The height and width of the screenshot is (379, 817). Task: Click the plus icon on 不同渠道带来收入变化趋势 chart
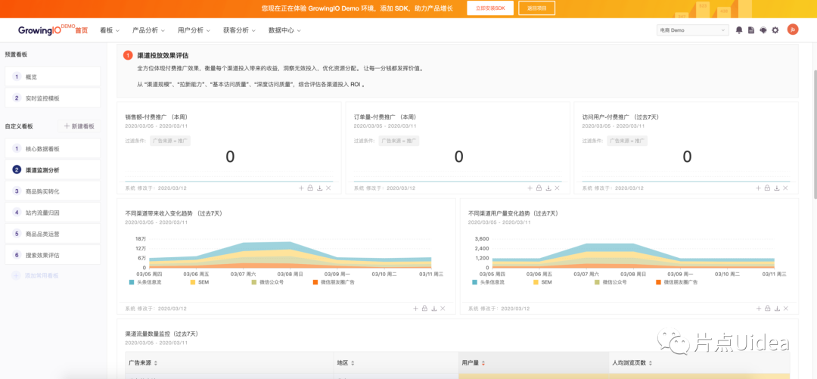click(415, 308)
